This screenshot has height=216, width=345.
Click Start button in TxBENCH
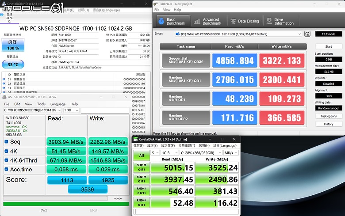(329, 46)
